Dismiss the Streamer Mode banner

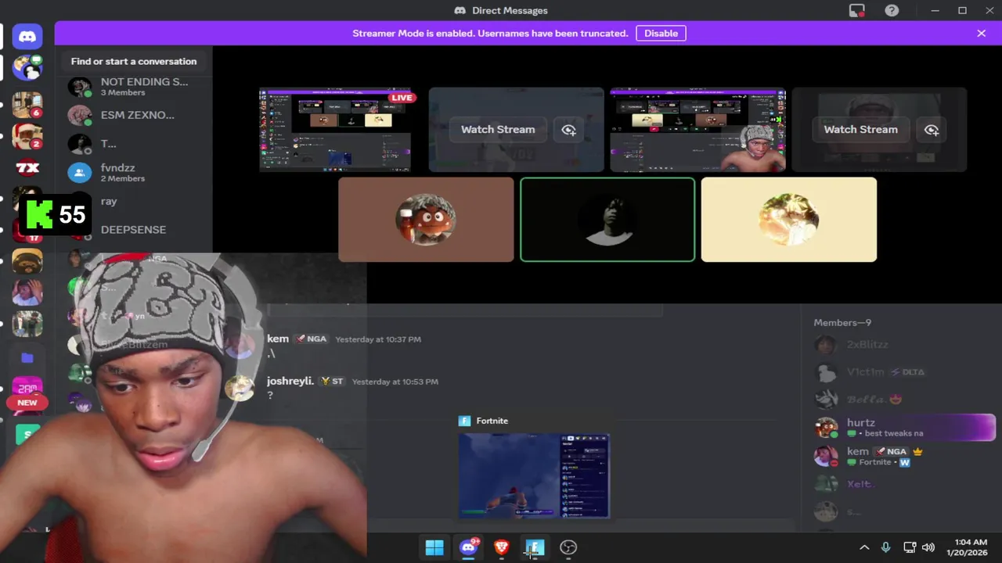pyautogui.click(x=981, y=33)
